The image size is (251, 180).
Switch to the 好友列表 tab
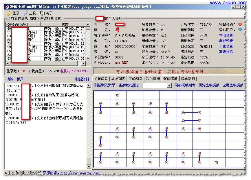[118, 79]
